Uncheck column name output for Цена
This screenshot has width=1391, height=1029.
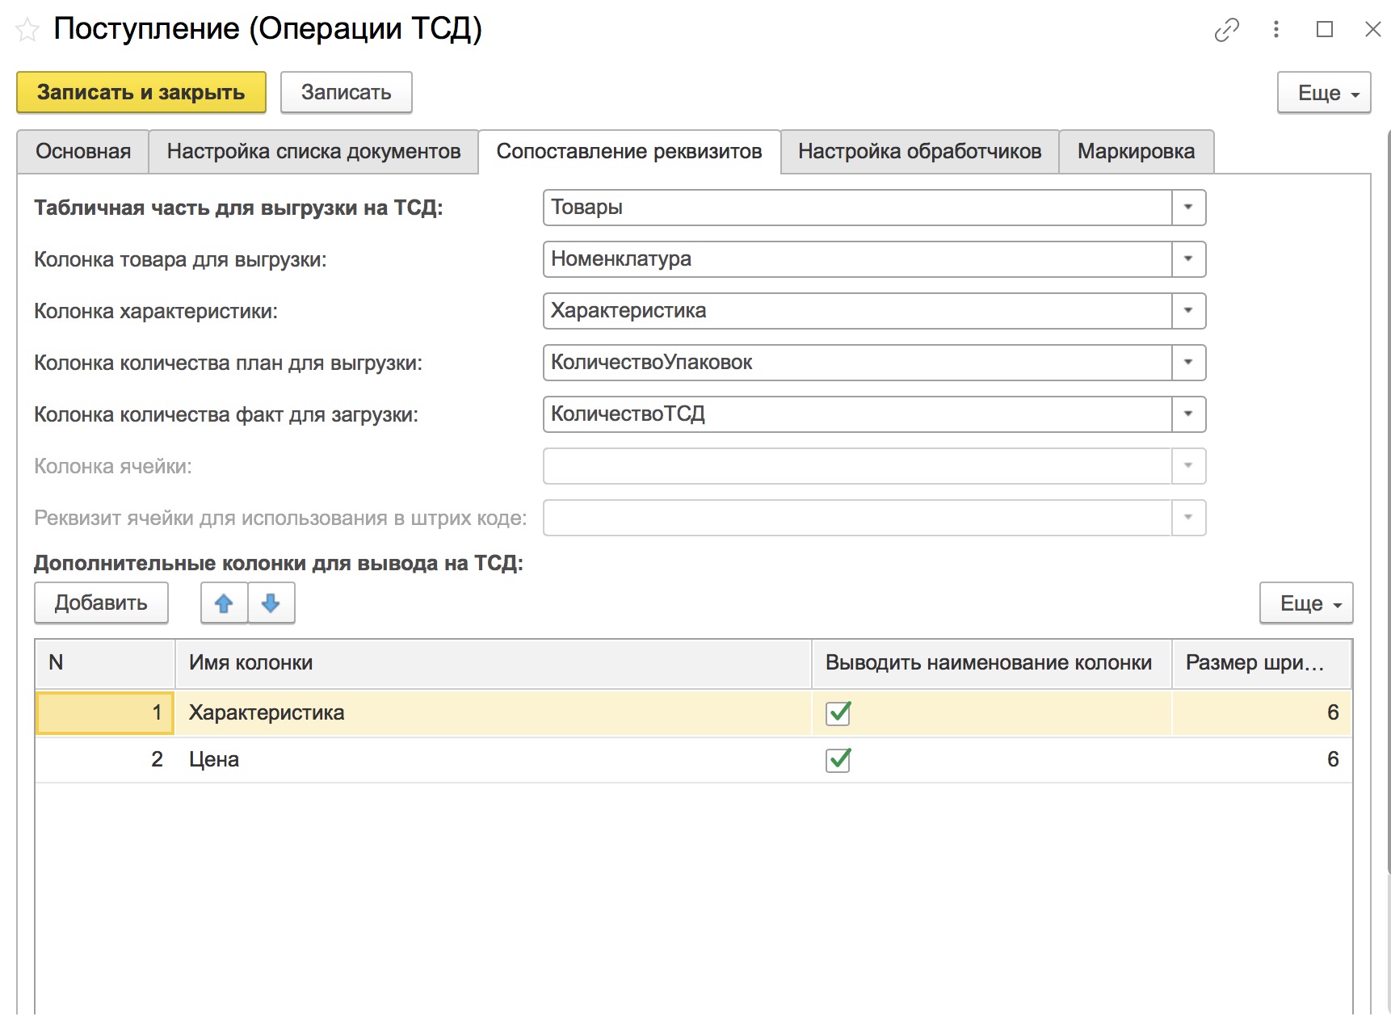pyautogui.click(x=838, y=759)
